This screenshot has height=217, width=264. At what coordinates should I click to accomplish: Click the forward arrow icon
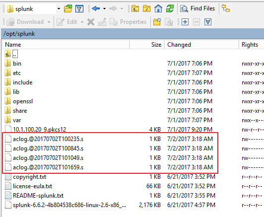click(113, 8)
